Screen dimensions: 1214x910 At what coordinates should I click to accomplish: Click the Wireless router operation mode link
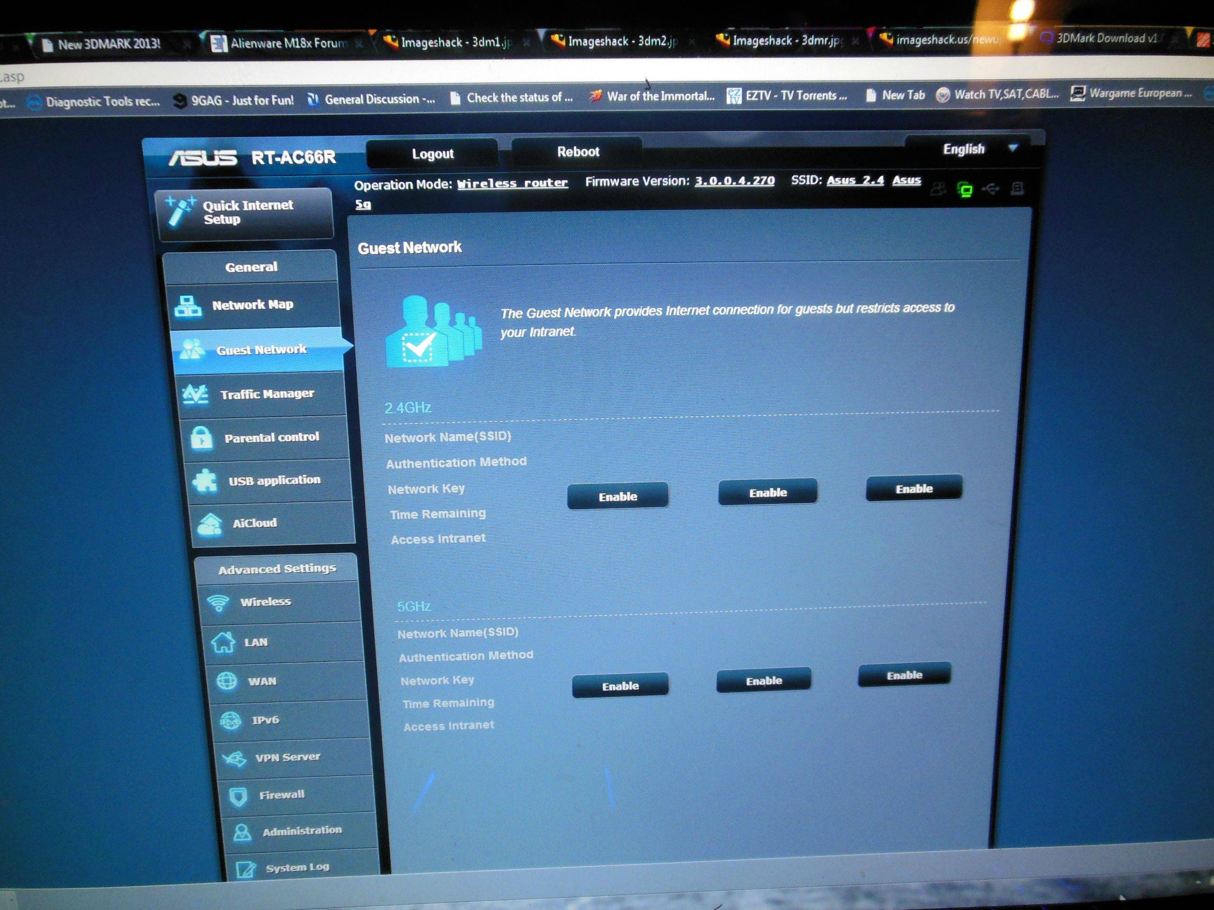513,183
